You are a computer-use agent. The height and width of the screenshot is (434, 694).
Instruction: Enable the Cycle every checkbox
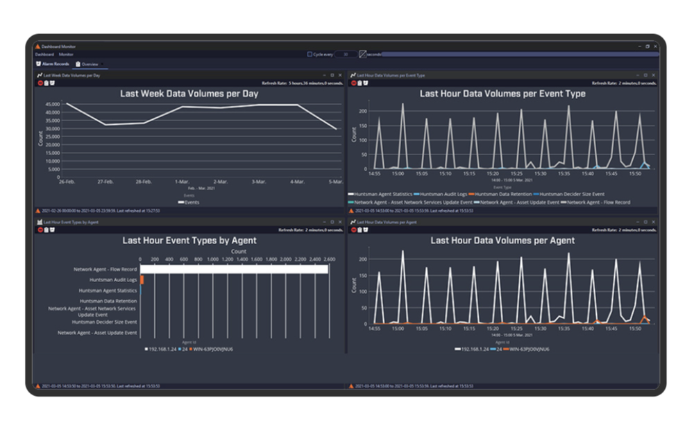coord(310,54)
